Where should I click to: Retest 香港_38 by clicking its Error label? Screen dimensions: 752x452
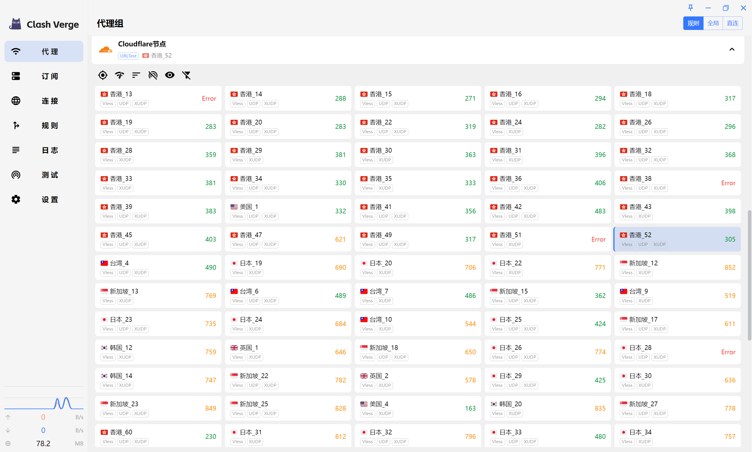(x=728, y=183)
